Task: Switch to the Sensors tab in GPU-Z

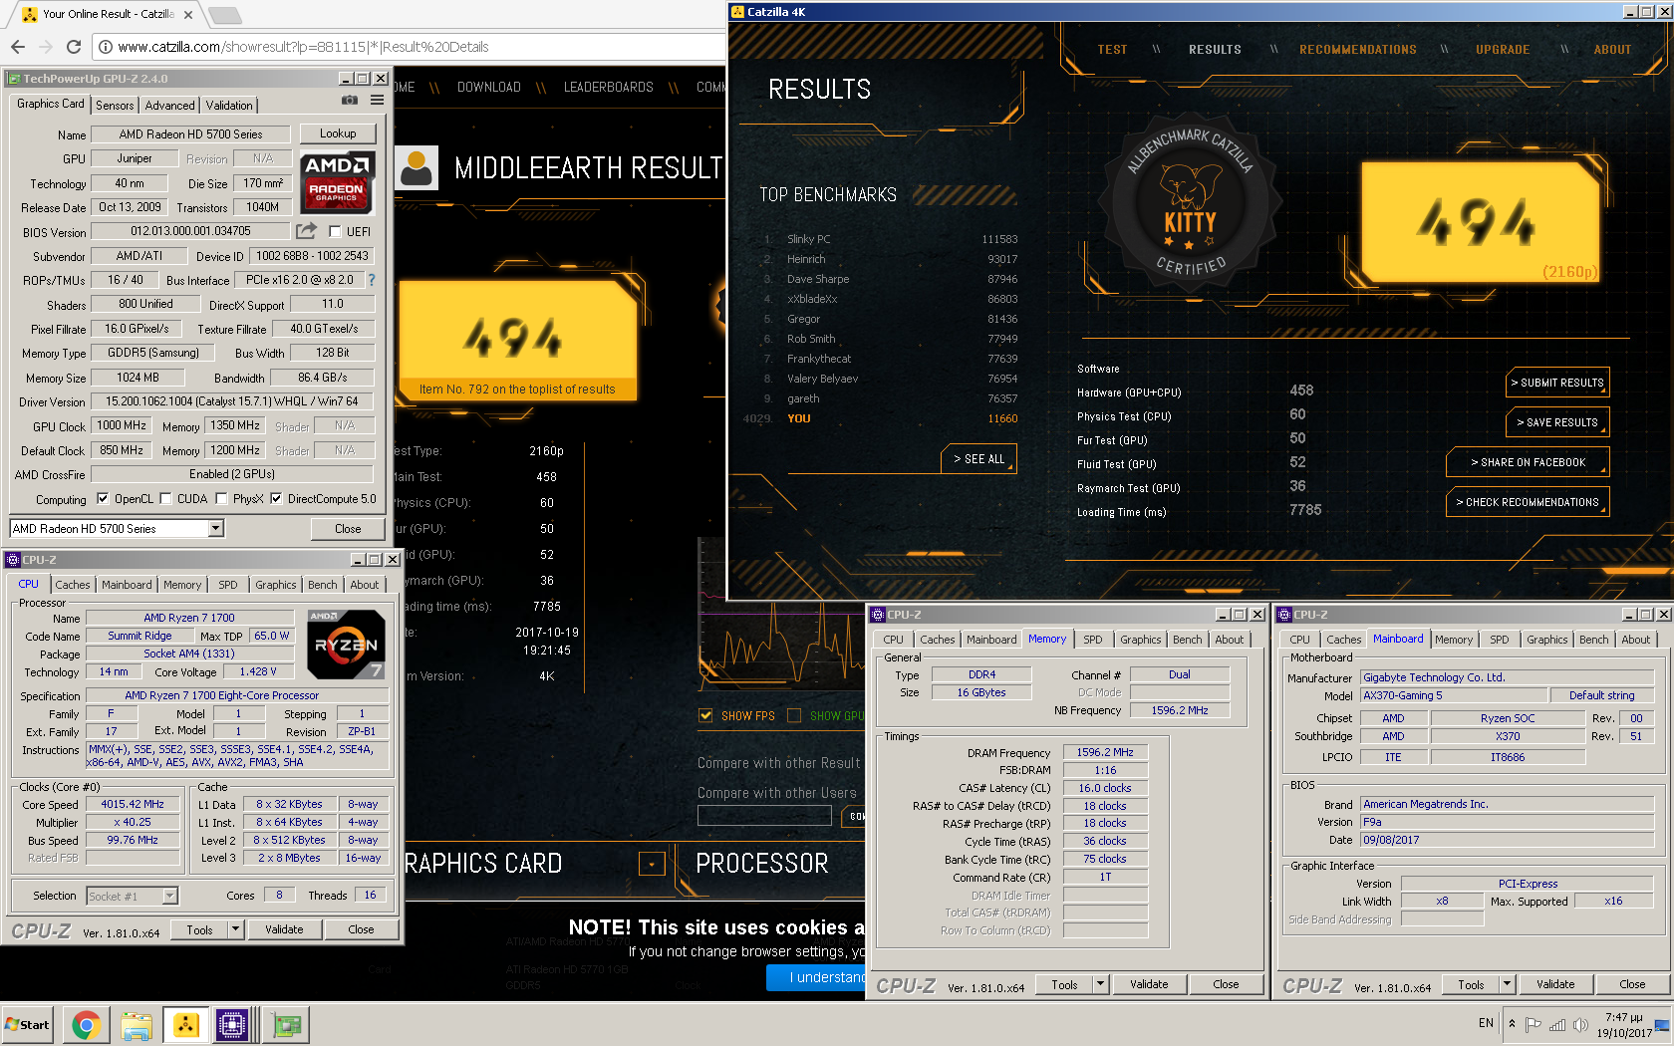Action: pos(115,105)
